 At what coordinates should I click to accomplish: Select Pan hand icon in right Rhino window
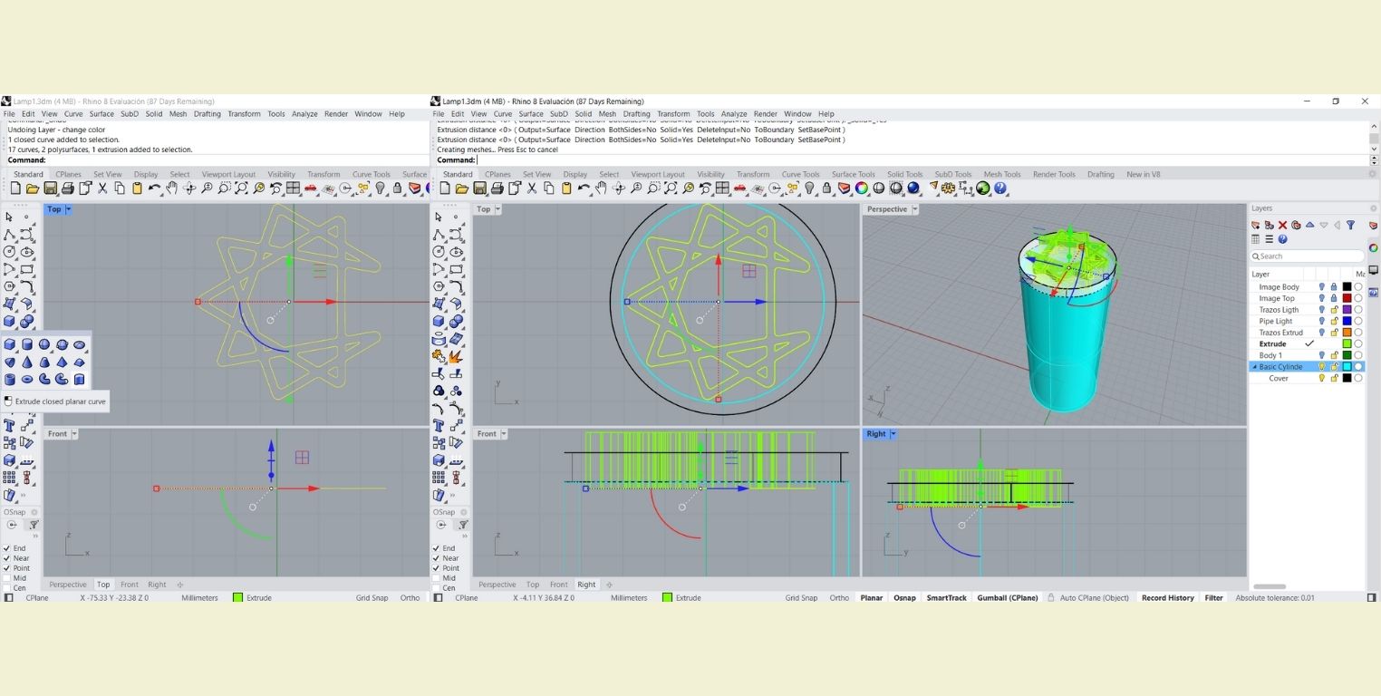pyautogui.click(x=601, y=188)
